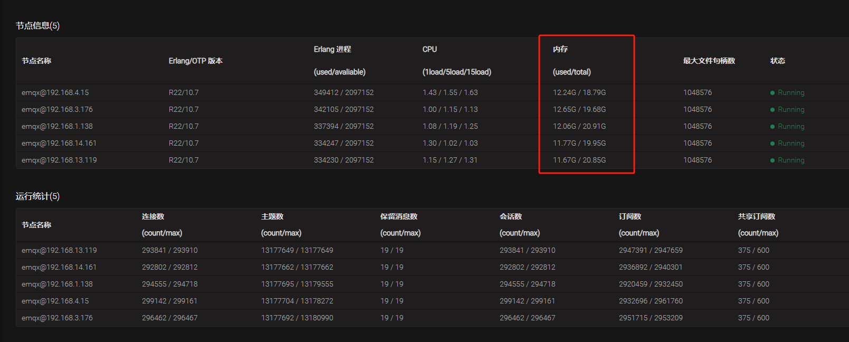Click the 状态 column header
849x342 pixels.
point(778,61)
